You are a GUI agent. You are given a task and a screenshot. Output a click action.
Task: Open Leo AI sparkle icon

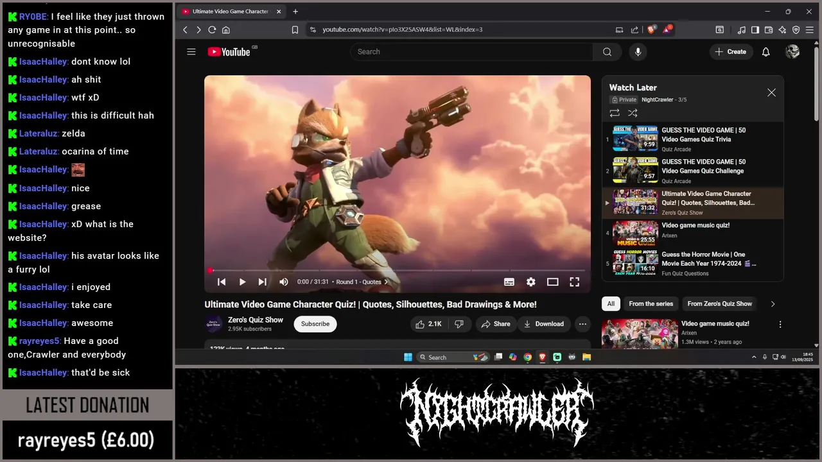(782, 30)
